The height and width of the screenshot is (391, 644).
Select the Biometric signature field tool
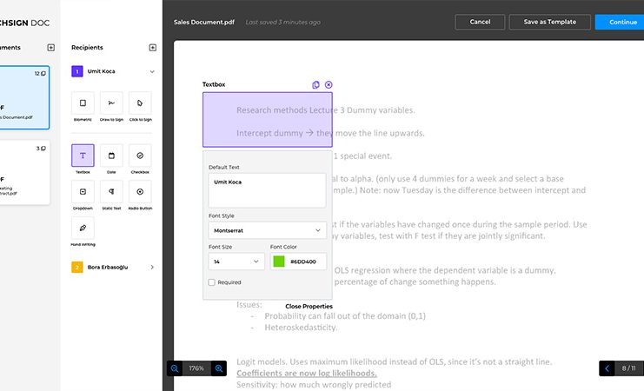click(83, 103)
